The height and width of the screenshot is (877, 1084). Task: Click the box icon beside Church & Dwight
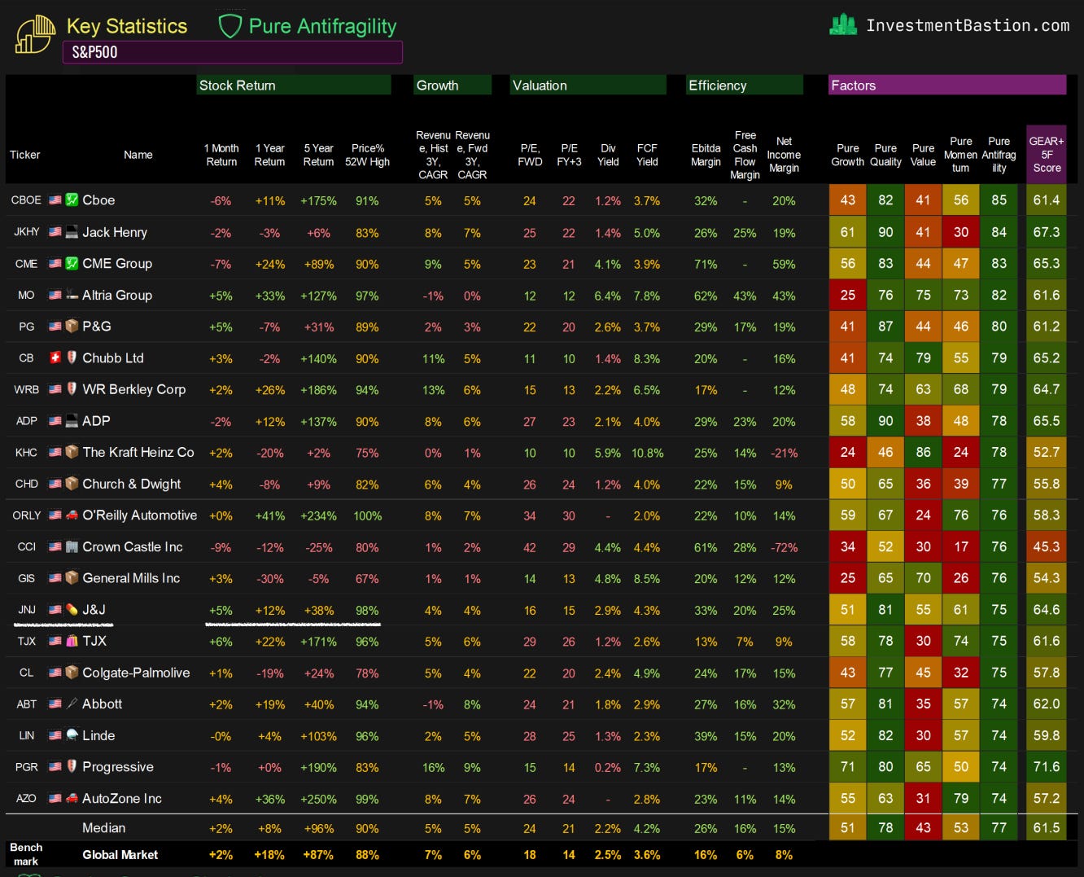tap(72, 484)
